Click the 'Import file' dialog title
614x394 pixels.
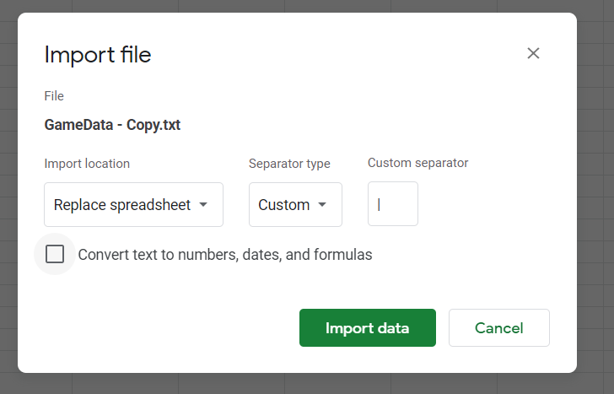98,55
